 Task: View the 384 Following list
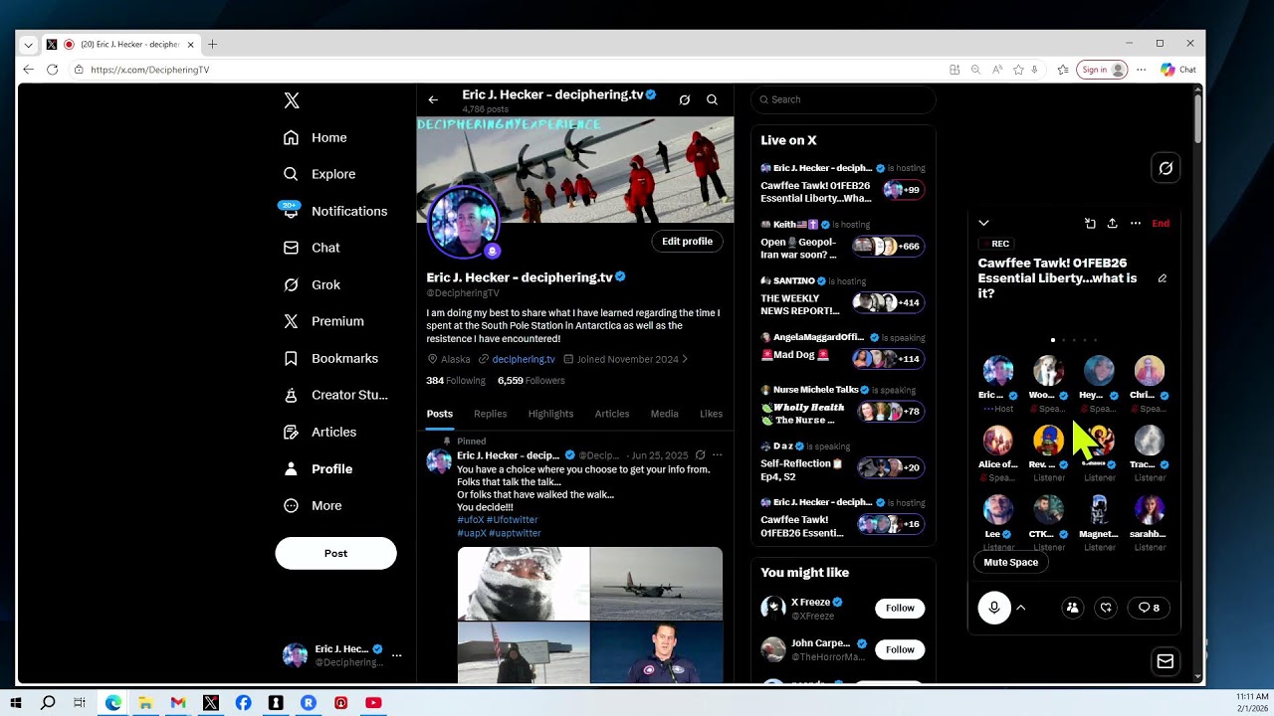[x=456, y=381]
